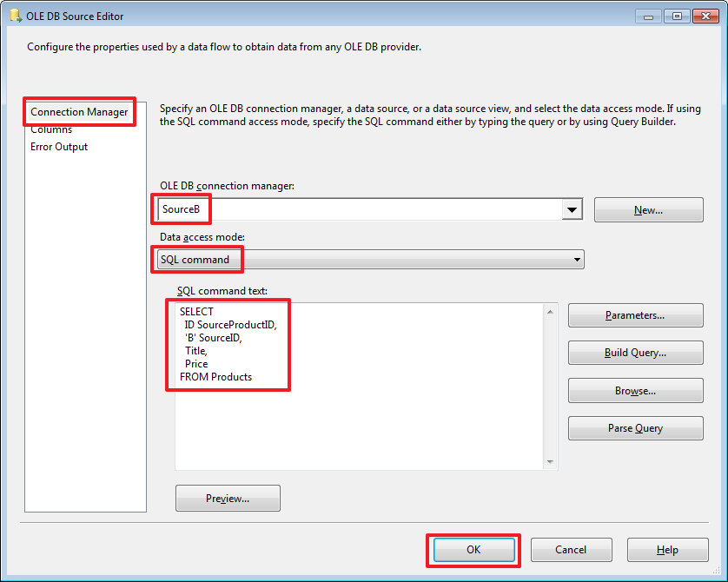Open the Help documentation
The height and width of the screenshot is (582, 728).
667,550
